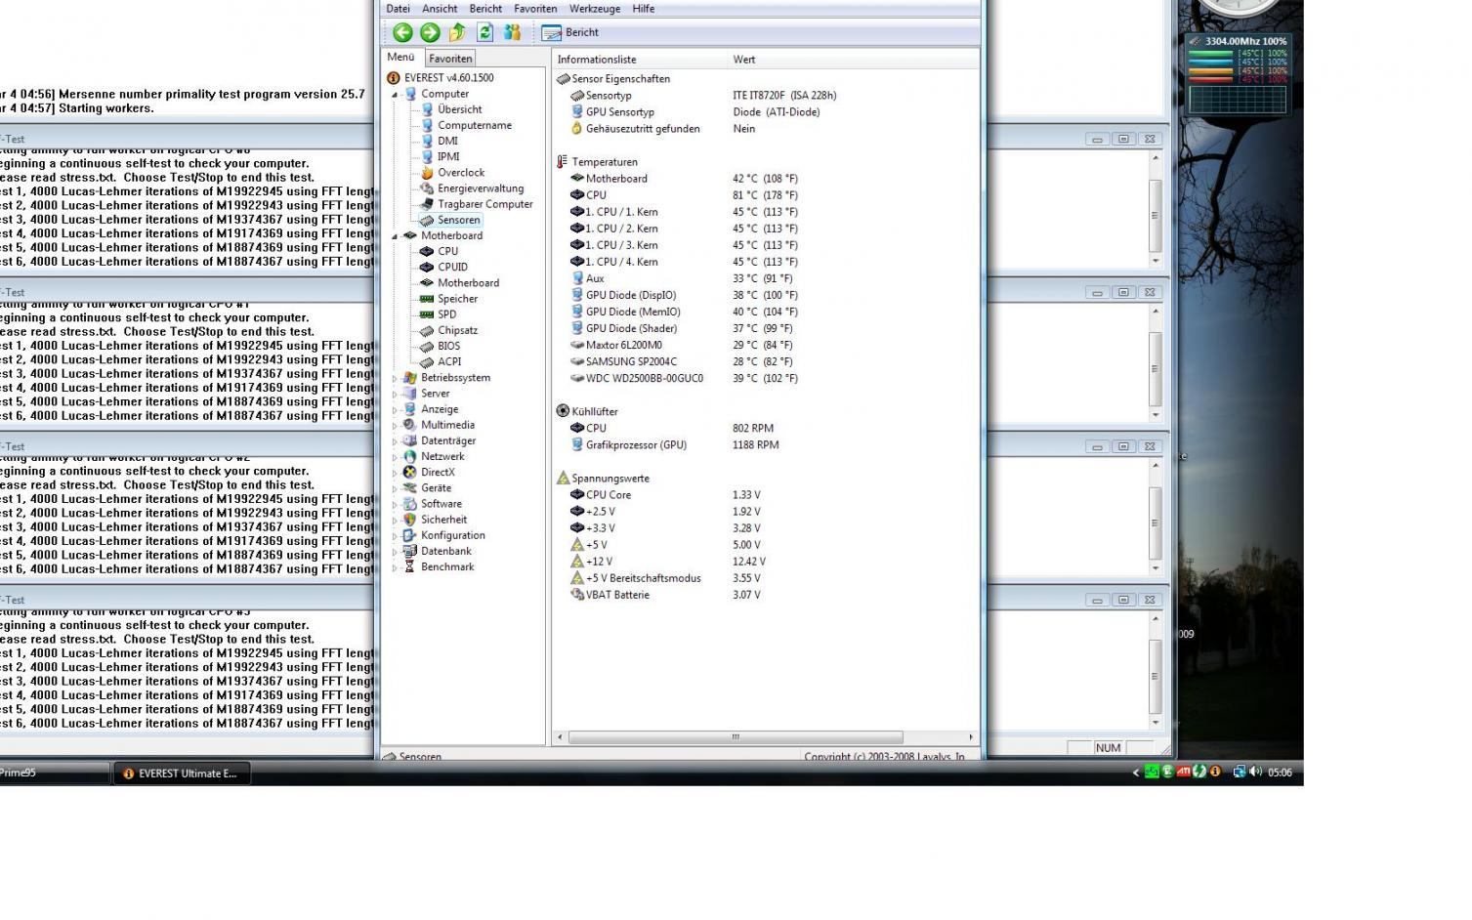Click the Geräte devices icon

[x=410, y=488]
